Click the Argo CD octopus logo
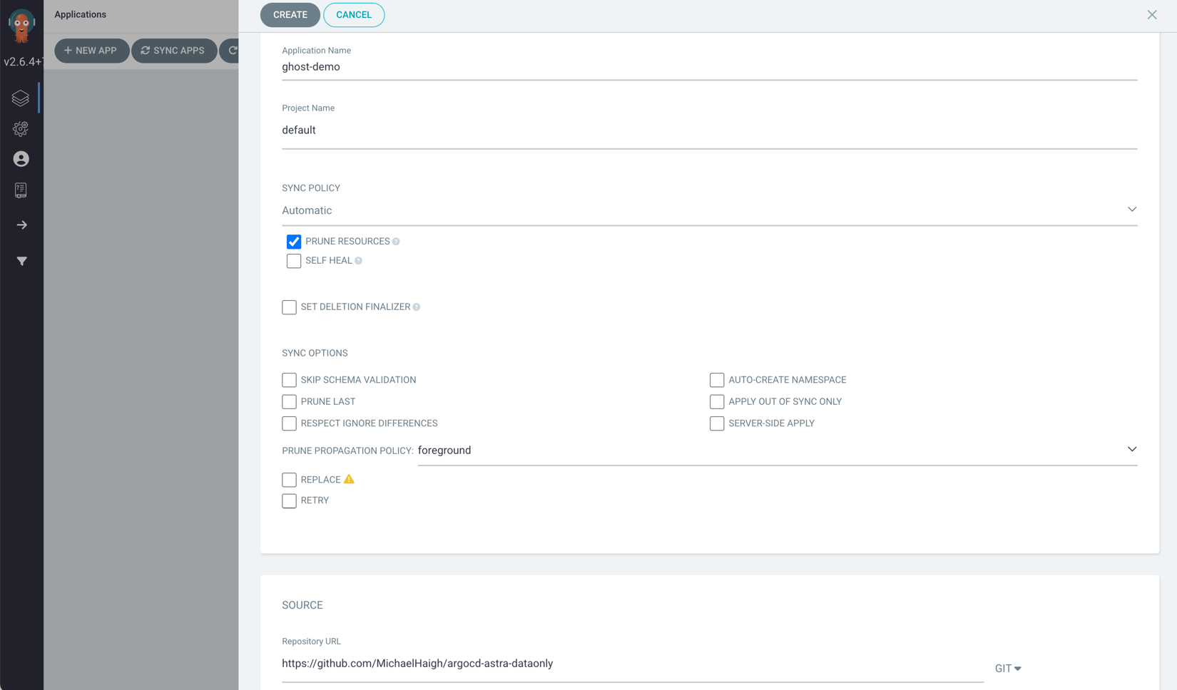1177x690 pixels. [21, 26]
